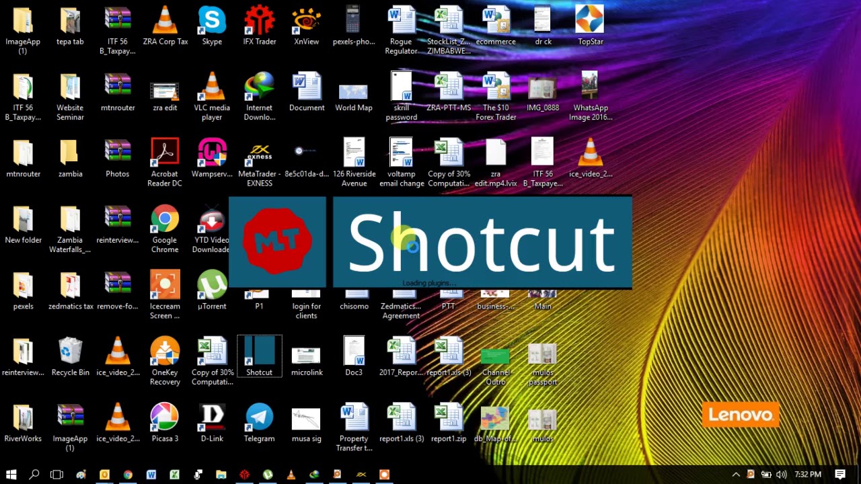Open the New folder icon
The image size is (861, 484).
[x=24, y=225]
